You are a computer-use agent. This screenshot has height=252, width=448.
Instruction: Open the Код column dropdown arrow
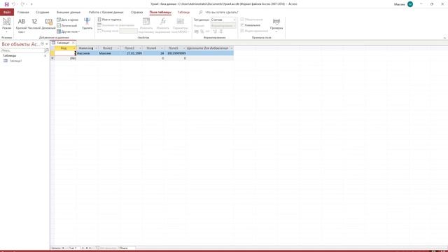[74, 48]
